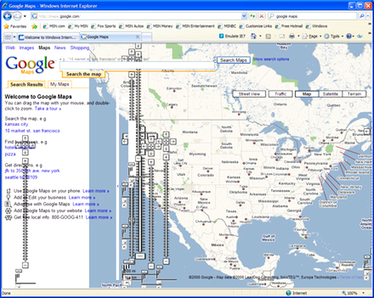The height and width of the screenshot is (298, 374).
Task: Click the Google Maps search input field
Action: click(x=137, y=65)
